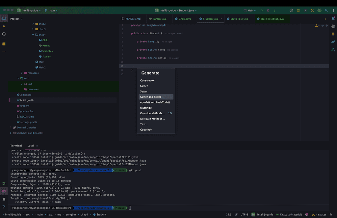Viewport: 337px width, 218px height.
Task: Open the main branch dropdown
Action: [51, 11]
